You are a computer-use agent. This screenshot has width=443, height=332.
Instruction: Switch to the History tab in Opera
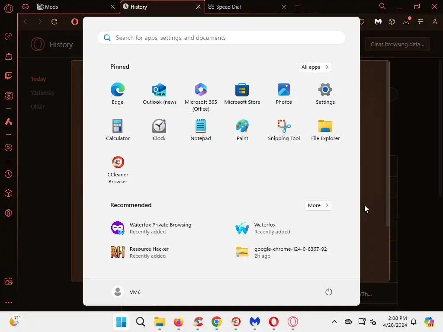point(162,7)
